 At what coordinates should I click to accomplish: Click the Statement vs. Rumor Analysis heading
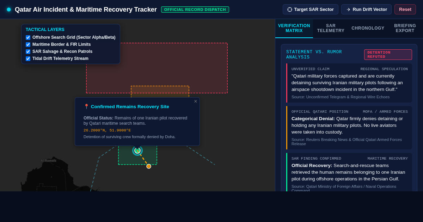pyautogui.click(x=314, y=55)
